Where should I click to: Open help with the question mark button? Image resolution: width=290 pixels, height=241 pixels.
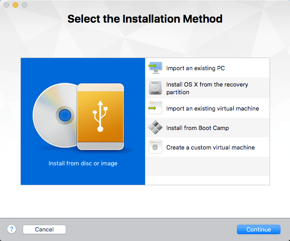[x=11, y=229]
